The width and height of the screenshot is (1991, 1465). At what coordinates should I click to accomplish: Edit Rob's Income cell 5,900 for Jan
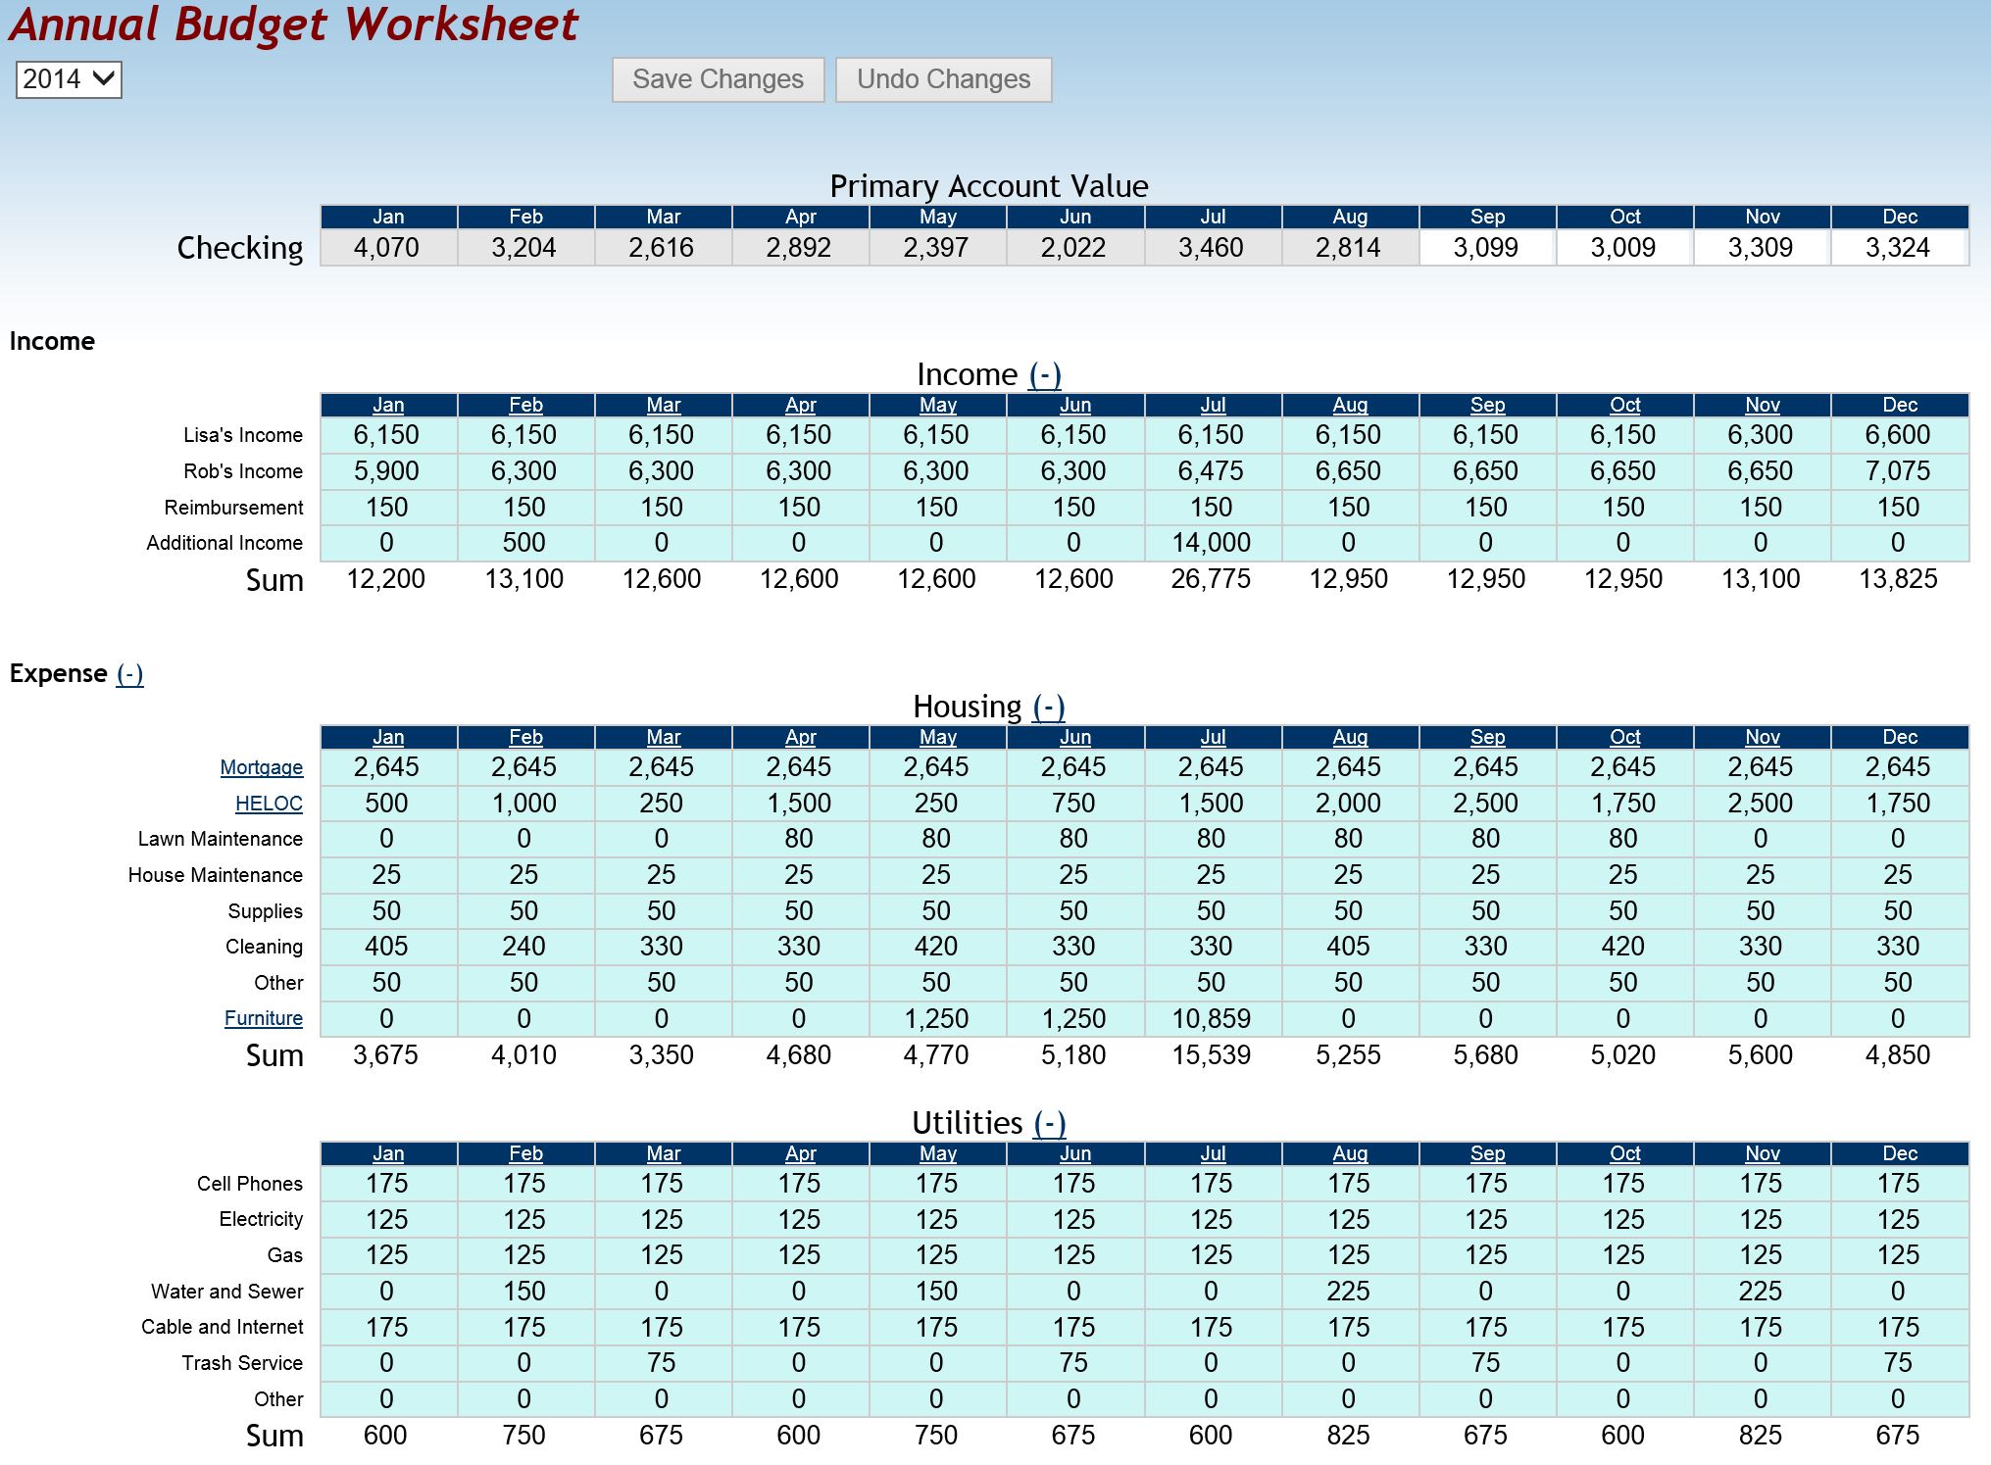click(388, 471)
